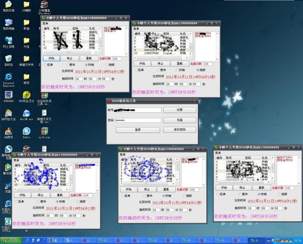This screenshot has height=244, width=303.
Task: Open the 游戏 folder icon
Action: [26, 79]
